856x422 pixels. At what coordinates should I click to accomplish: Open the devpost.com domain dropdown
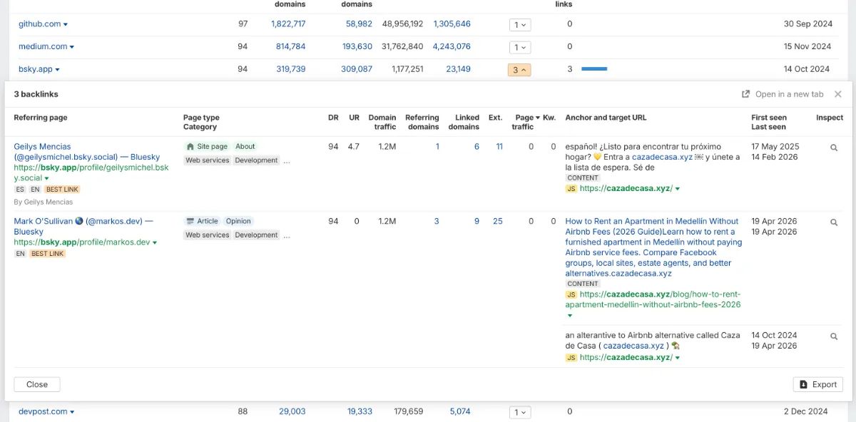(x=72, y=412)
